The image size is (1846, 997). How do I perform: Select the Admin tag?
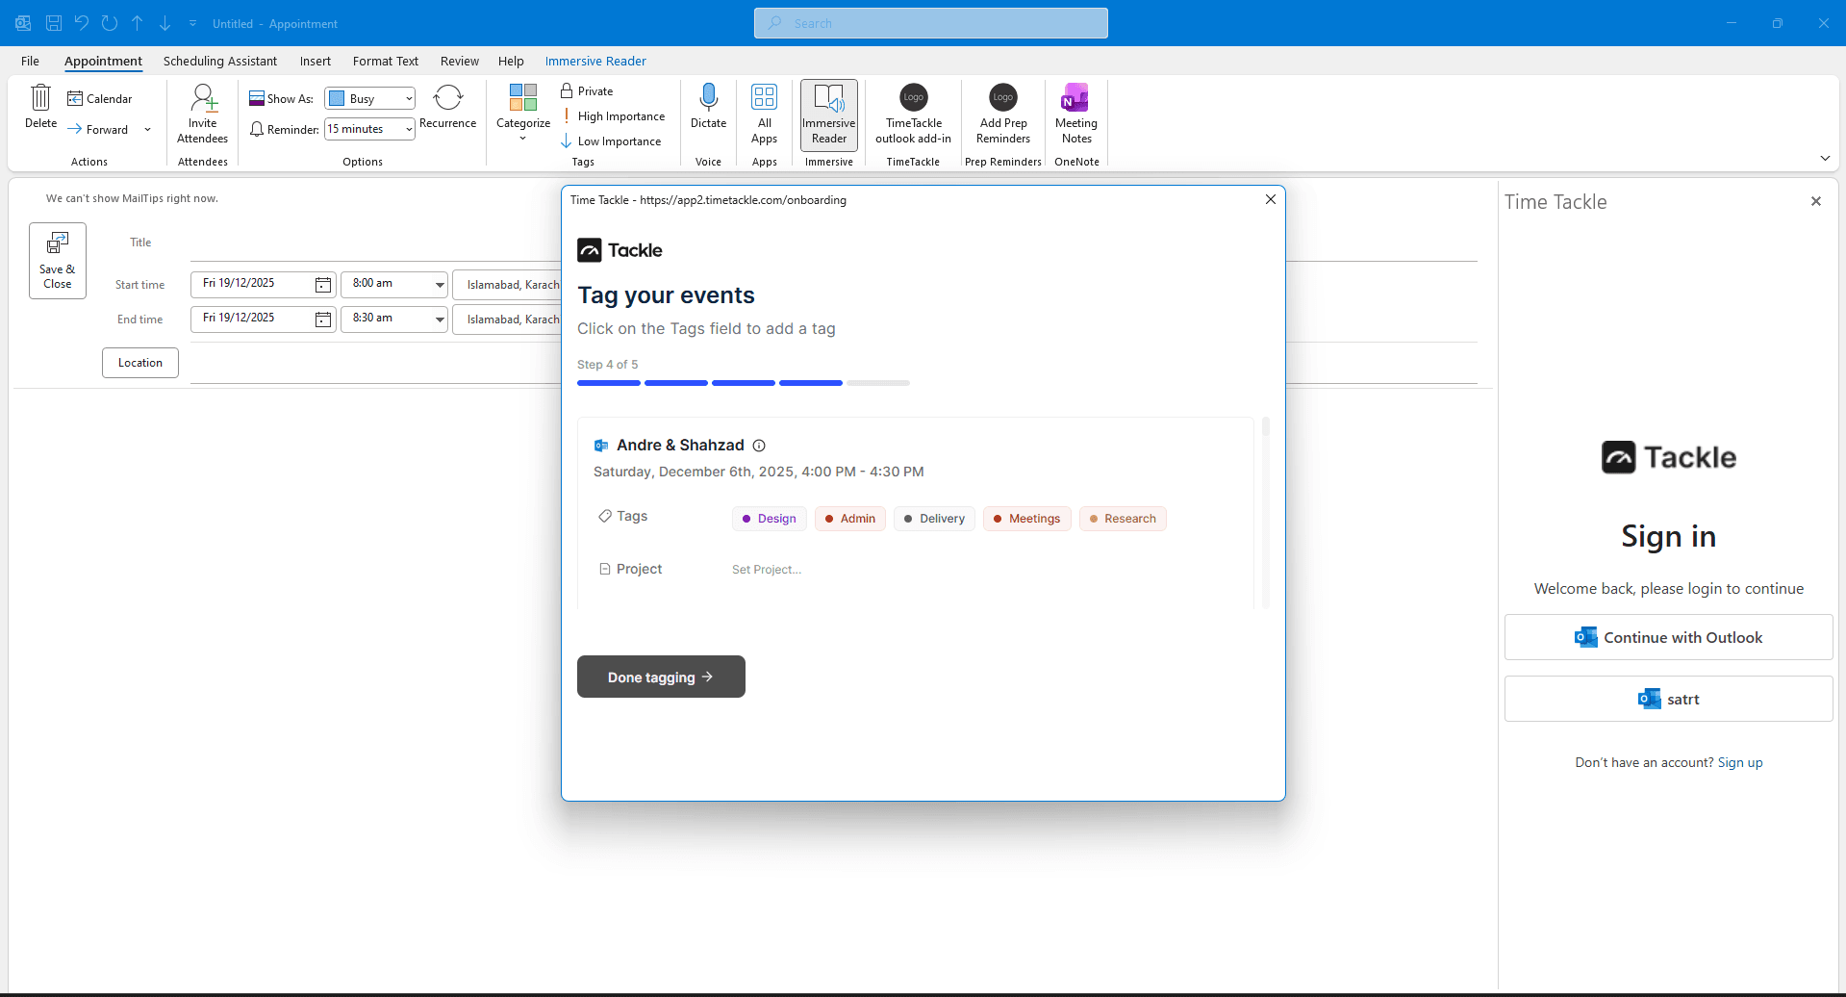[x=850, y=519]
